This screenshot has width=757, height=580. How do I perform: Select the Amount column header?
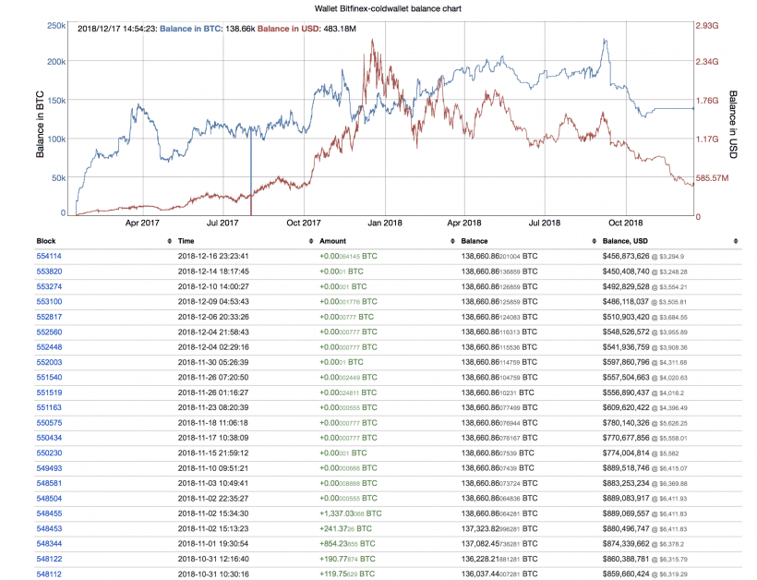point(334,240)
